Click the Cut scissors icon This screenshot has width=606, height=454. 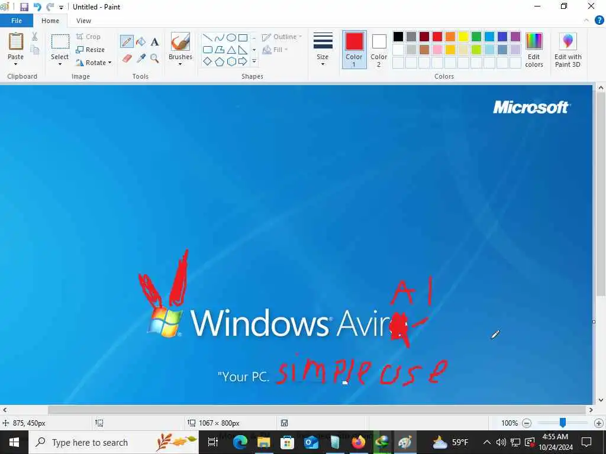click(x=34, y=37)
